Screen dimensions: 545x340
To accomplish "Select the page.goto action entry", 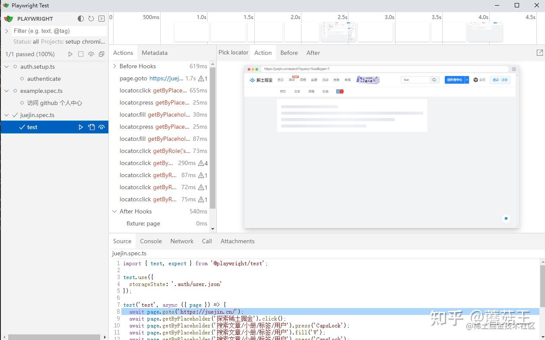I will [x=159, y=78].
